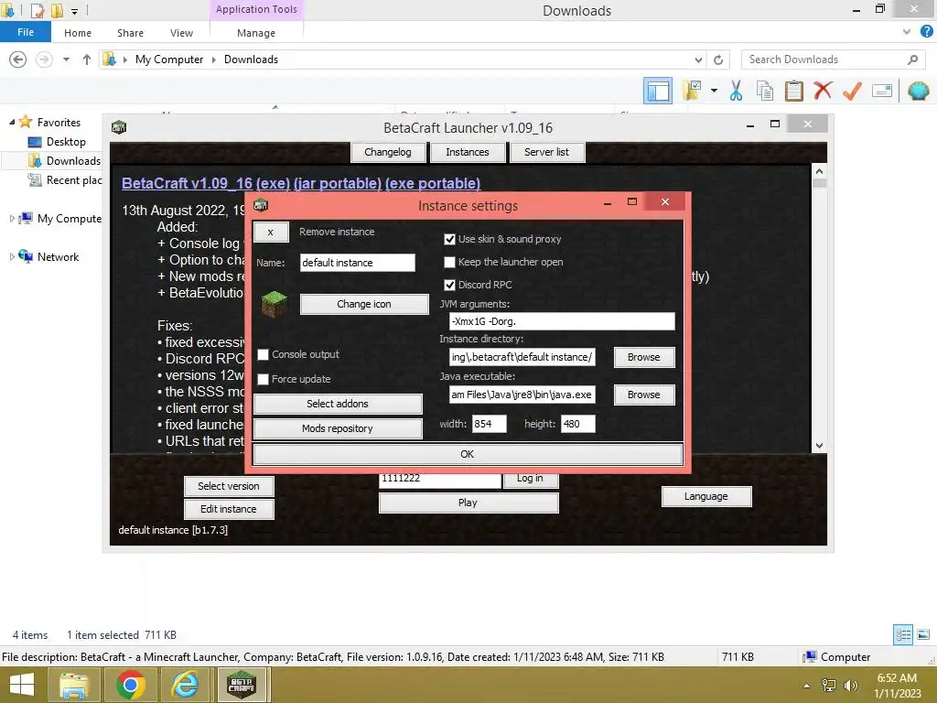Click the folder options icon with checkmark

pyautogui.click(x=692, y=91)
